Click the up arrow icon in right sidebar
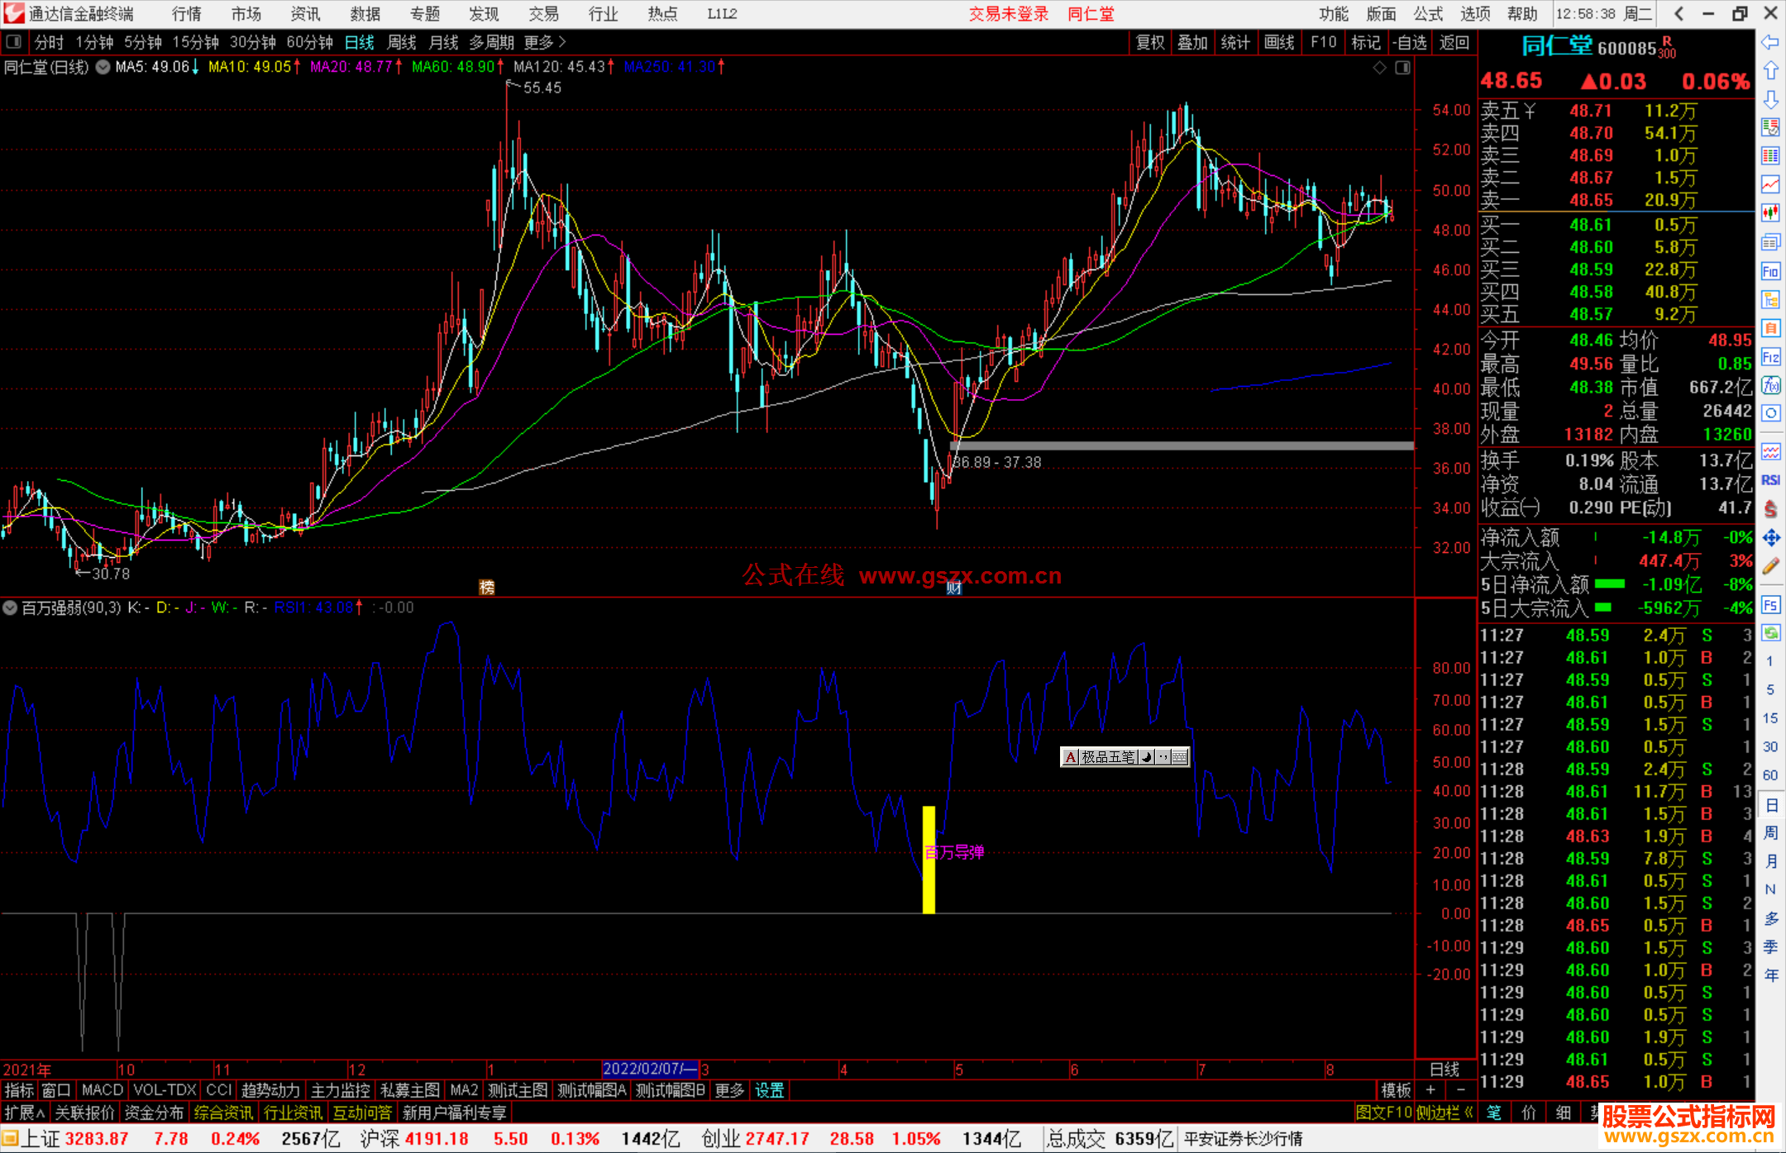The image size is (1786, 1153). 1770,70
